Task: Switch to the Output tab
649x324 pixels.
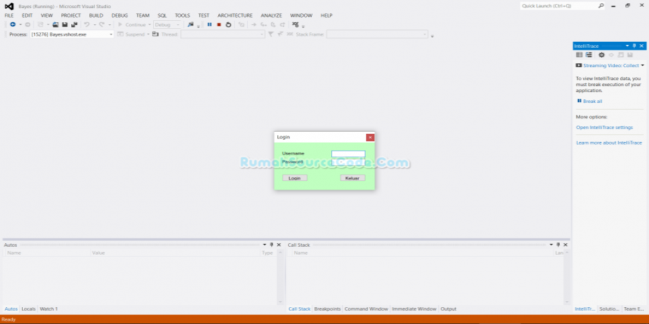Action: coord(448,309)
